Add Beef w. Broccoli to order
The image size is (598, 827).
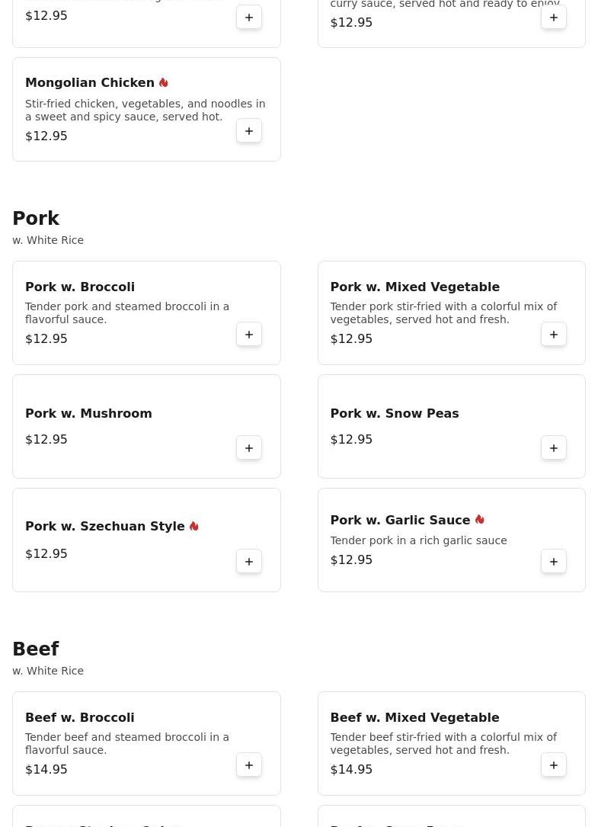[249, 765]
